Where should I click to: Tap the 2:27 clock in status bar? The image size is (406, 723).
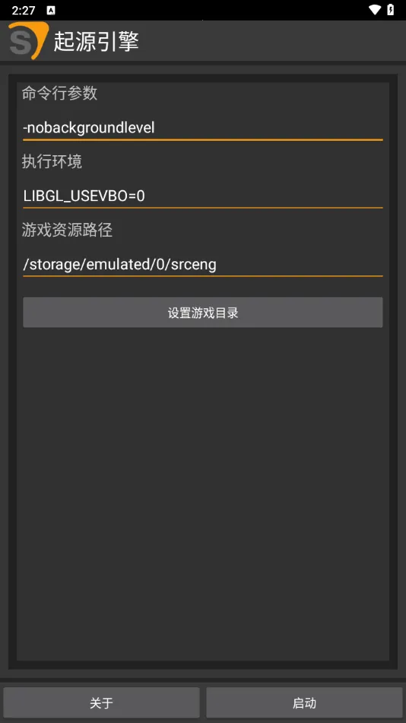[x=24, y=11]
